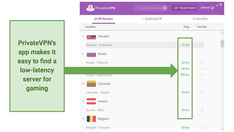
Task: Click the Search Locations field
Action: (151, 8)
